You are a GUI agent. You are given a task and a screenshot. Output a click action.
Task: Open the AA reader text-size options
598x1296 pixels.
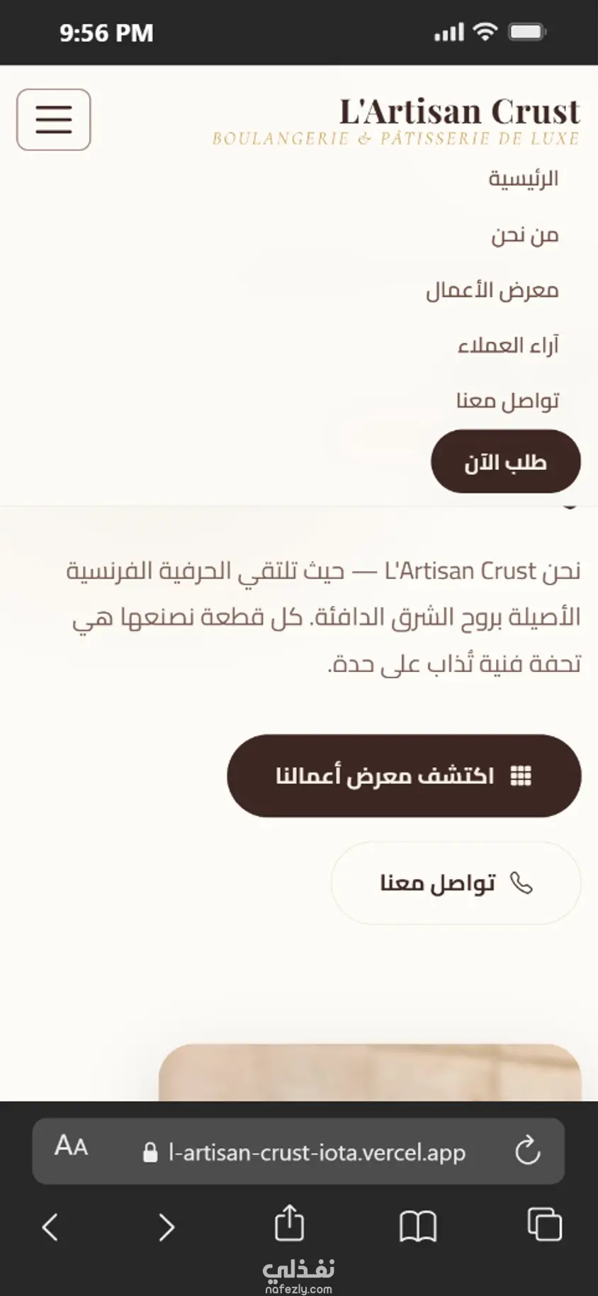point(72,1146)
